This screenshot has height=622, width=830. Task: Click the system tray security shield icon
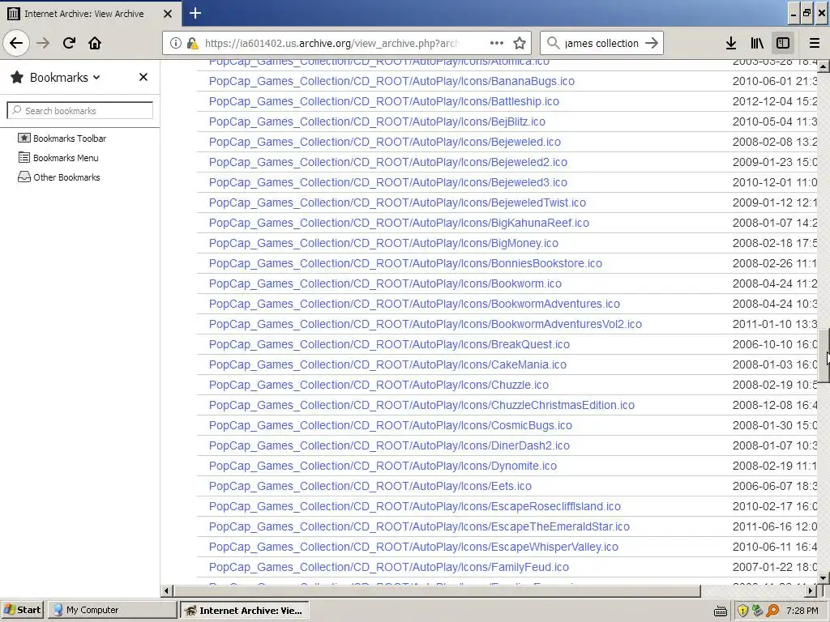[742, 611]
